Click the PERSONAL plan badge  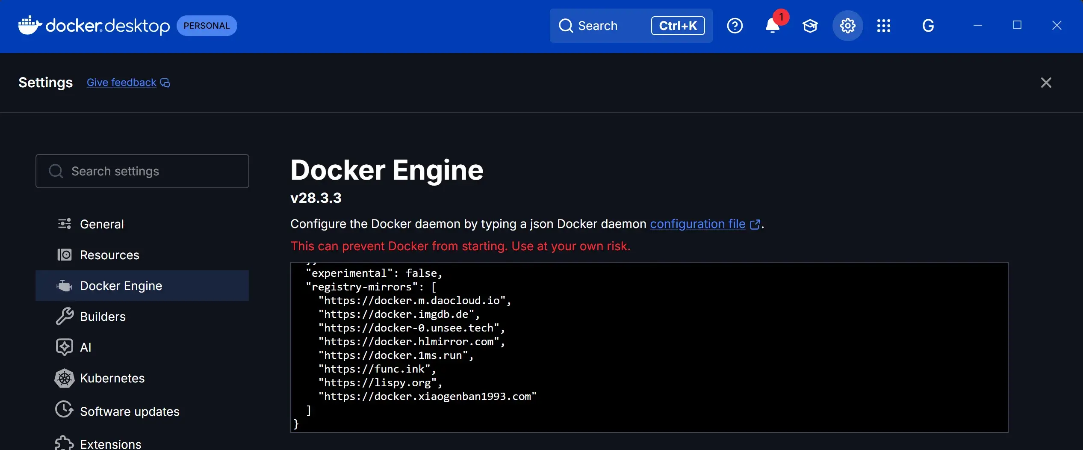(x=207, y=26)
